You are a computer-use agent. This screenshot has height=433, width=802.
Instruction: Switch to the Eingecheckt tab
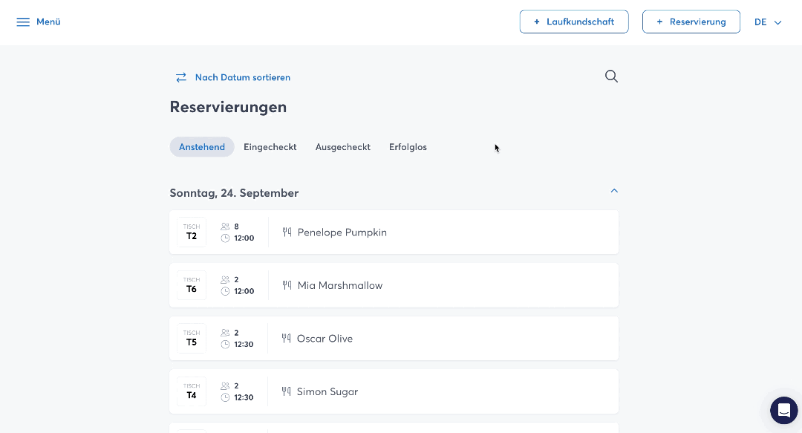[x=270, y=147]
